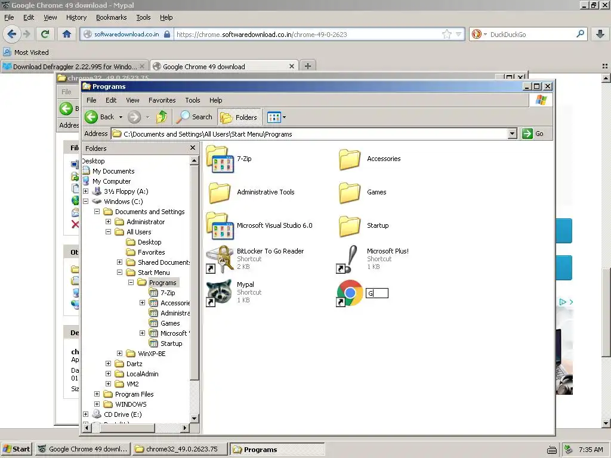
Task: Click the Mypal browser back arrow
Action: tap(12, 34)
